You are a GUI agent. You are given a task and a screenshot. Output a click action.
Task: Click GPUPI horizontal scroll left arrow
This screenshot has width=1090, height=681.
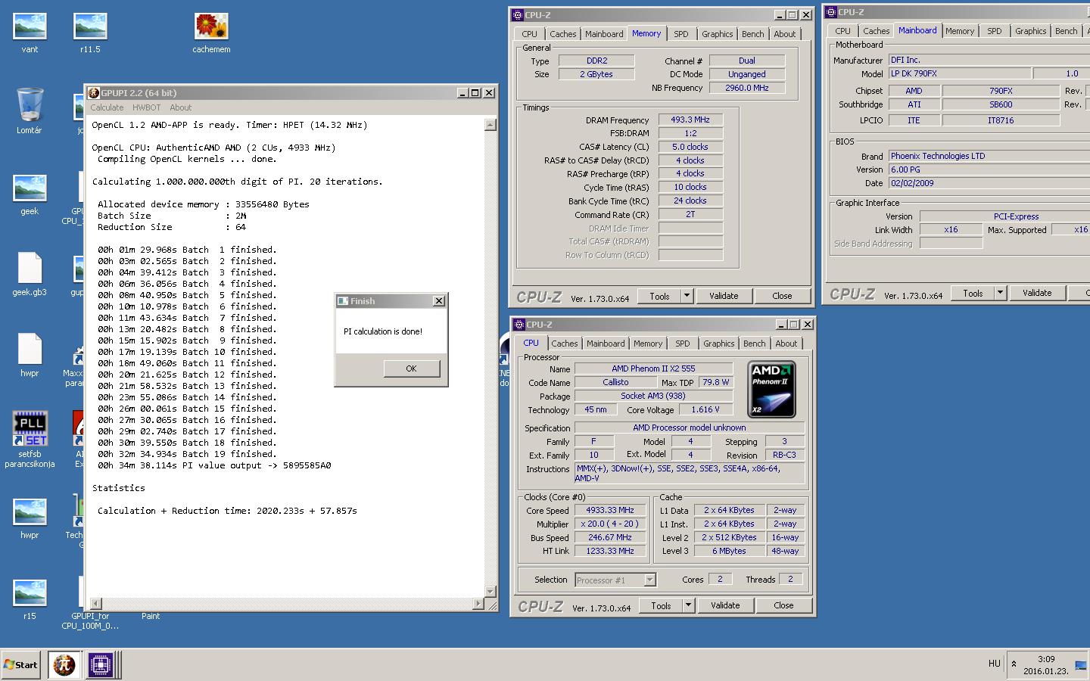[96, 604]
